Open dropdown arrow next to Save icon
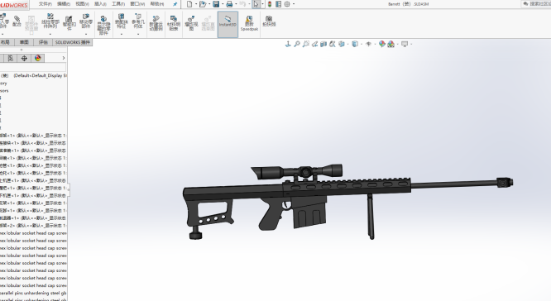This screenshot has height=301, width=551. pyautogui.click(x=223, y=4)
